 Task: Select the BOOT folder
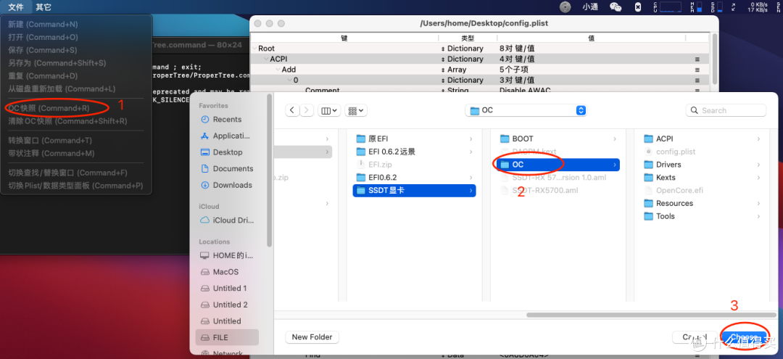(559, 139)
